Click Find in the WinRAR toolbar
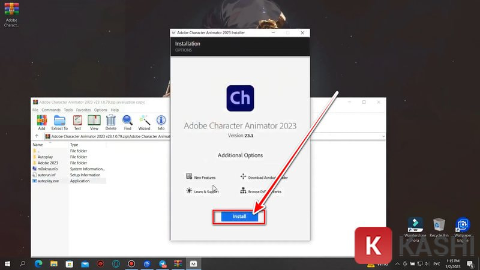 tap(127, 123)
